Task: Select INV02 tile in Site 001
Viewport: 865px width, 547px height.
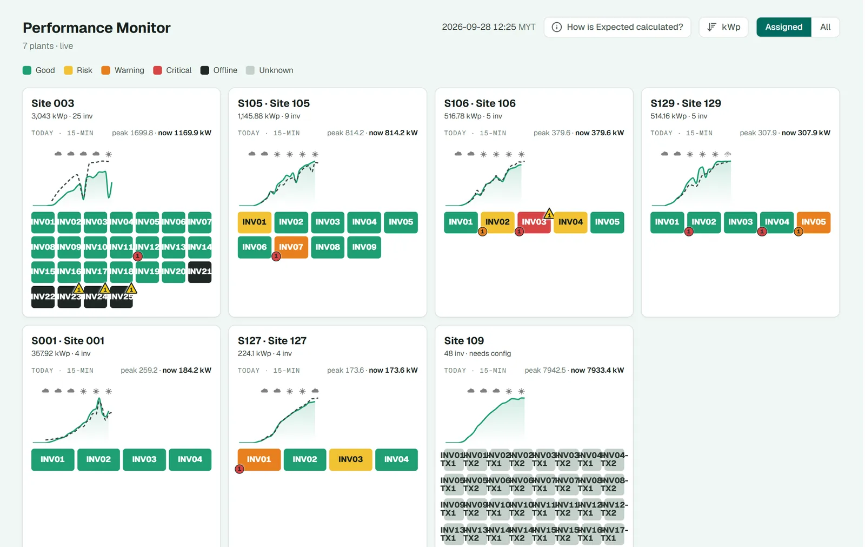Action: point(98,459)
